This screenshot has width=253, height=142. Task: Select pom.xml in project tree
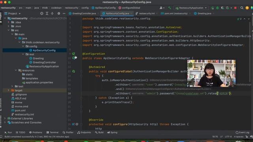20,110
